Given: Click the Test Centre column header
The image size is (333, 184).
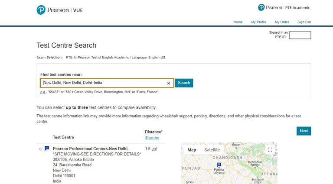Looking at the screenshot, I should coord(63,137).
